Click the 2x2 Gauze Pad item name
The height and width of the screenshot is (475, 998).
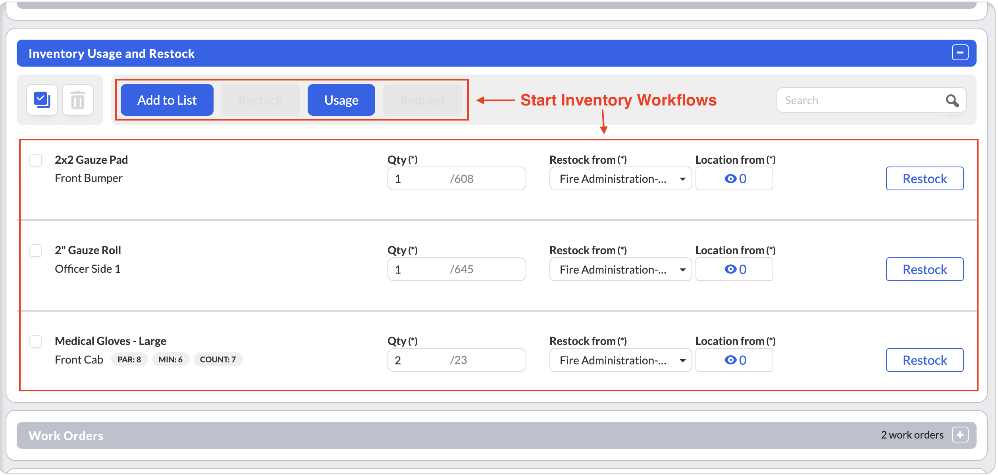(91, 160)
